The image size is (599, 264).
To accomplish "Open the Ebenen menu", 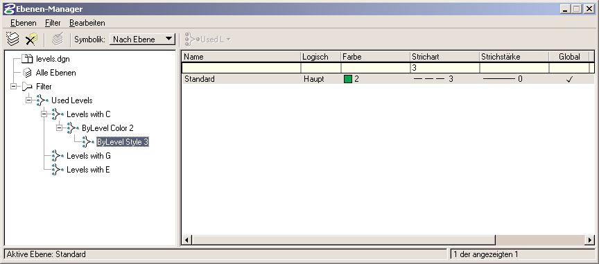I will [24, 23].
